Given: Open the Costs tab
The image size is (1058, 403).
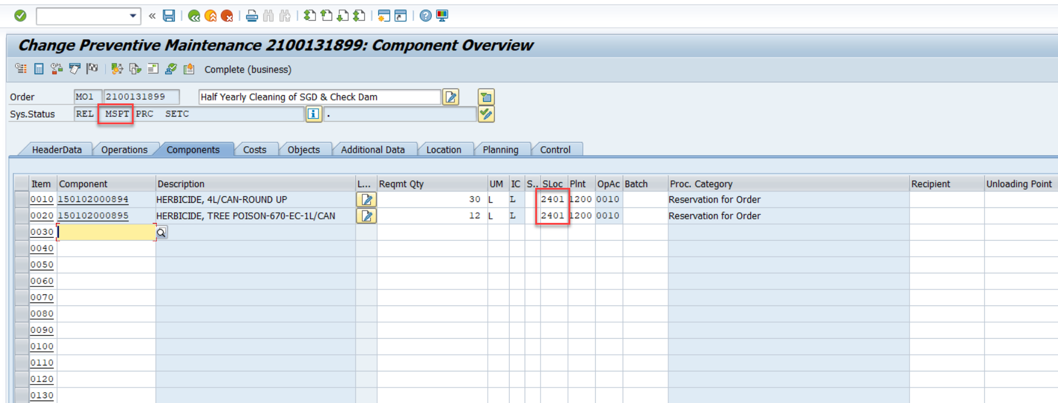Looking at the screenshot, I should coord(254,150).
